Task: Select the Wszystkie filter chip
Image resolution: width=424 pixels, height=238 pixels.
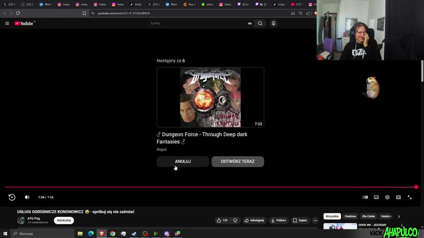Action: tap(332, 216)
